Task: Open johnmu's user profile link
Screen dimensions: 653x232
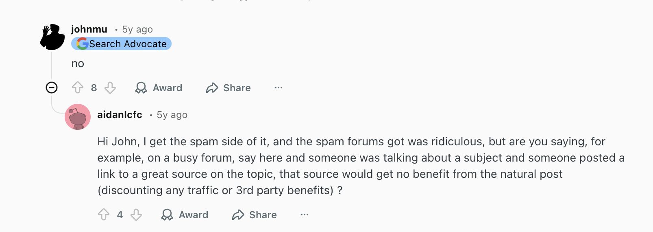Action: pos(89,29)
